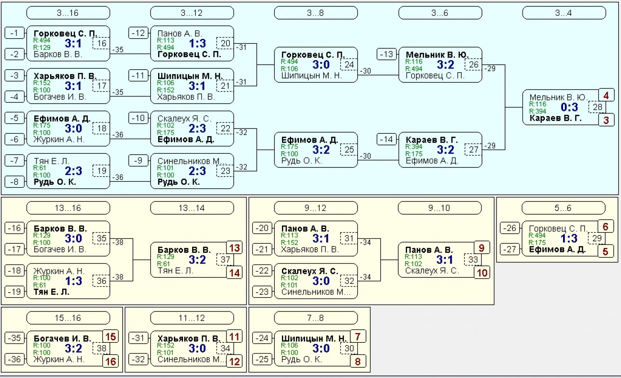Select match number box 19
This screenshot has width=621, height=378.
click(x=101, y=171)
